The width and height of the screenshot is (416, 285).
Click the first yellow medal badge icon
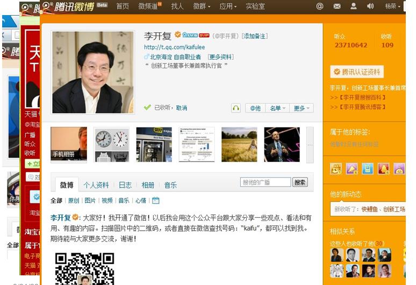336,169
